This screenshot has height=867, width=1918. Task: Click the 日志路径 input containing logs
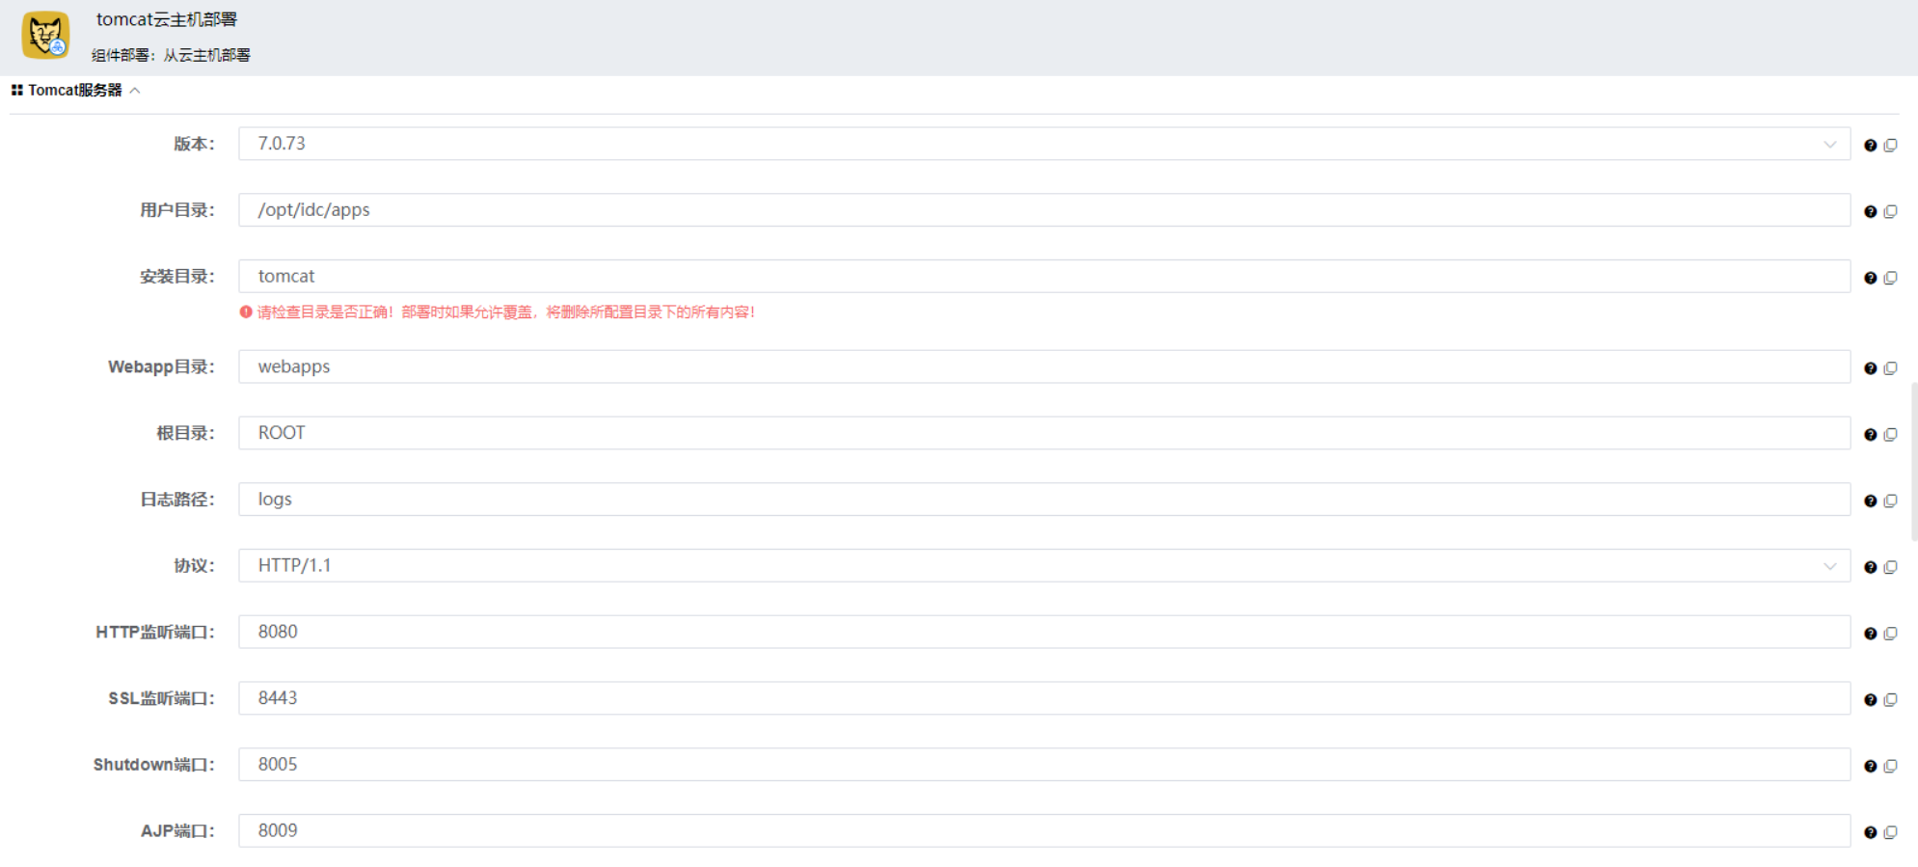click(1044, 500)
